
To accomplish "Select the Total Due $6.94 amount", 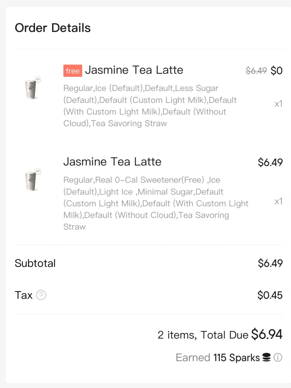I will pos(267,334).
